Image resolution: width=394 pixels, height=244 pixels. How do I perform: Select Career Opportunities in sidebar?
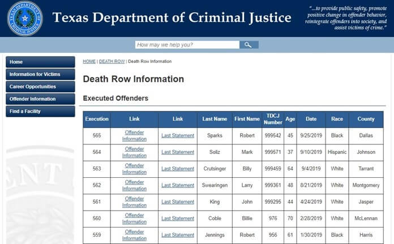40,87
